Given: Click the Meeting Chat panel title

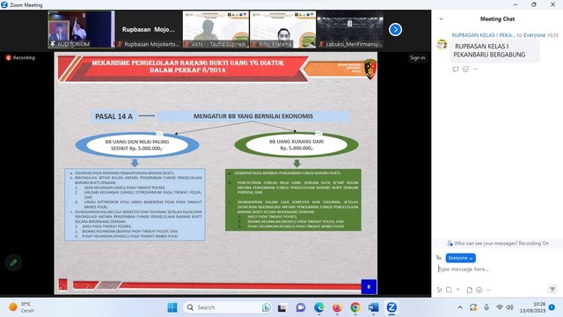Looking at the screenshot, I should (497, 18).
